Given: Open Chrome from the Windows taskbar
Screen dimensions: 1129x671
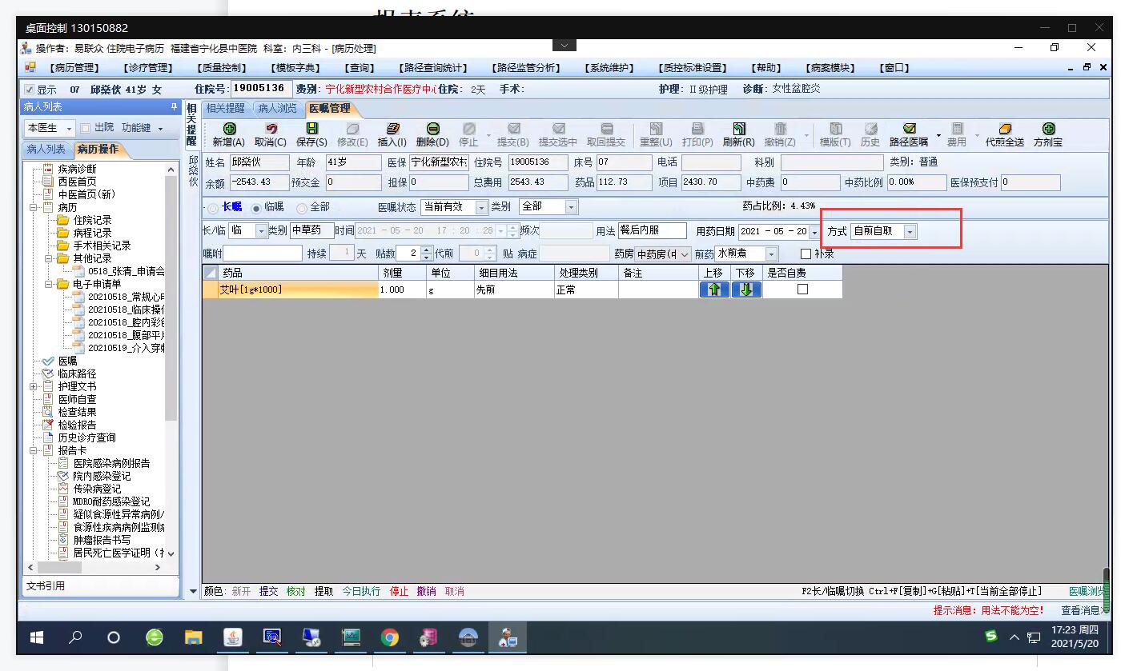Looking at the screenshot, I should (390, 637).
